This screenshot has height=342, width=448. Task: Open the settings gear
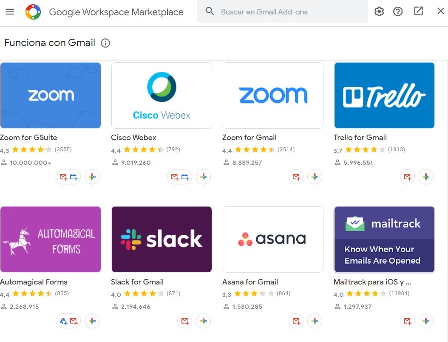[x=379, y=11]
